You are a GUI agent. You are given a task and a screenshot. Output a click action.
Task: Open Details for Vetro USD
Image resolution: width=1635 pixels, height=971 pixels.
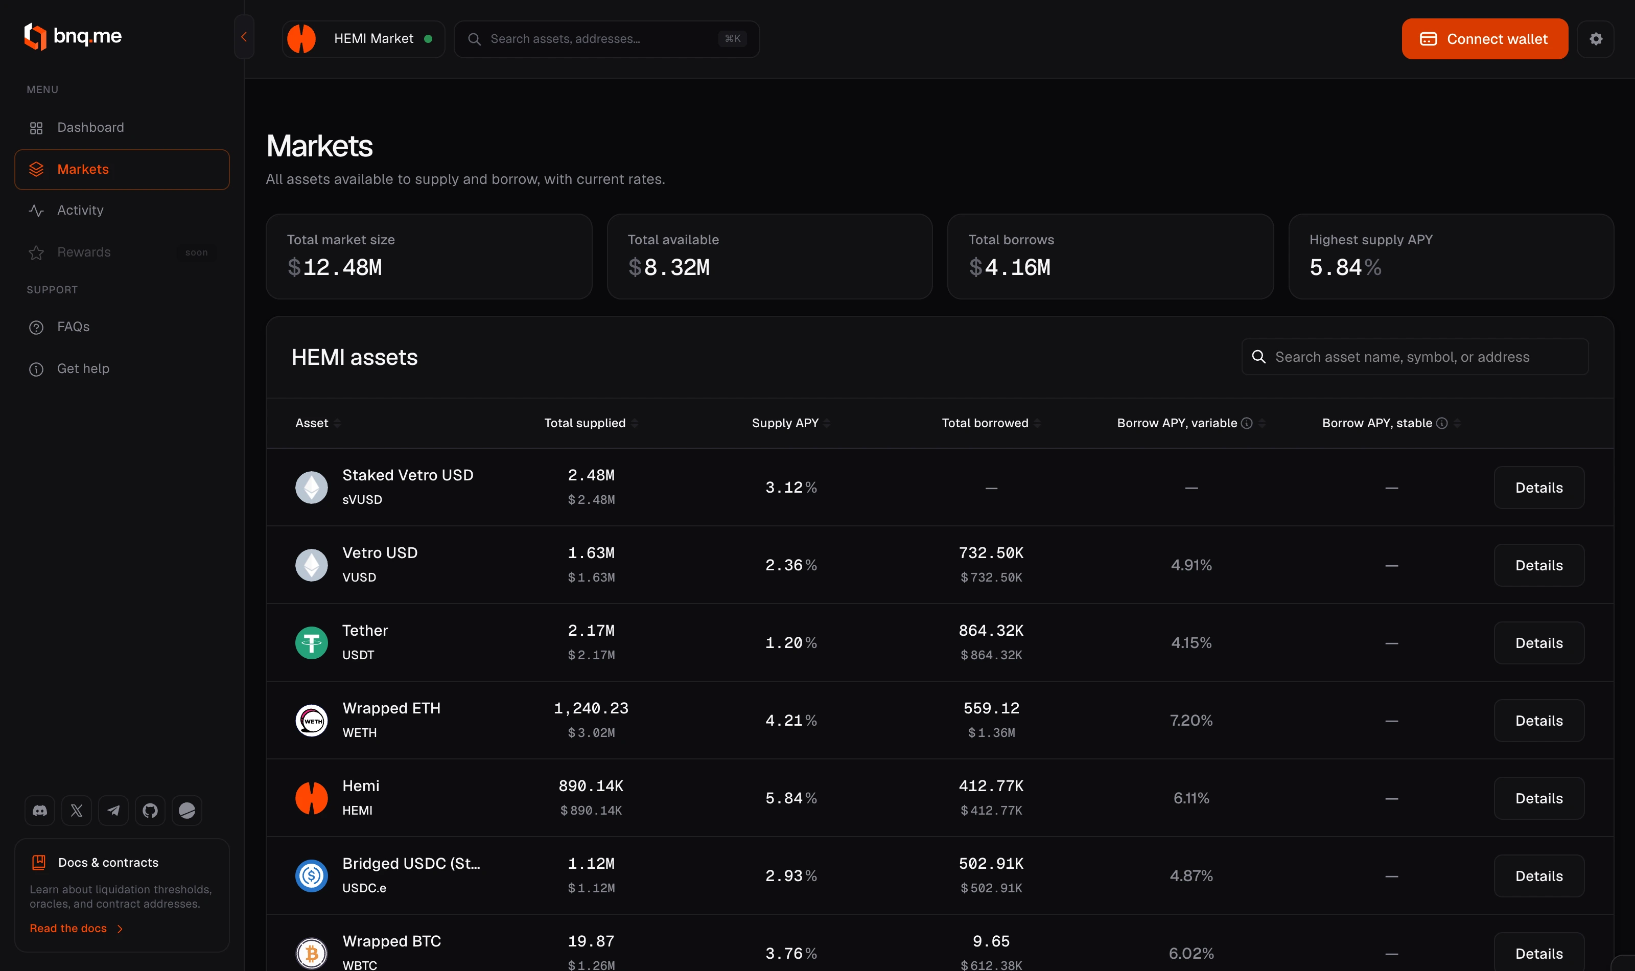click(1538, 565)
